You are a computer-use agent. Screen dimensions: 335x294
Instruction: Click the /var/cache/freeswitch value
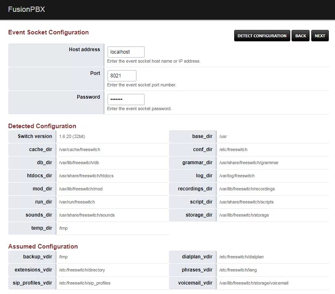[80, 149]
